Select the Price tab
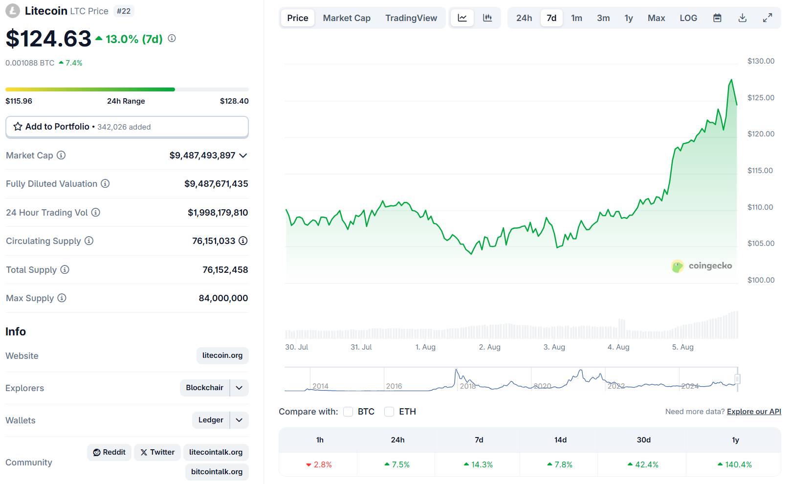The image size is (792, 484). [298, 18]
